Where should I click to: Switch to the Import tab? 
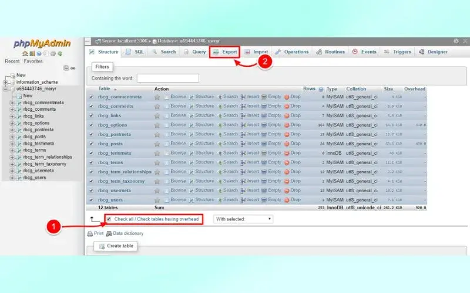click(x=256, y=52)
